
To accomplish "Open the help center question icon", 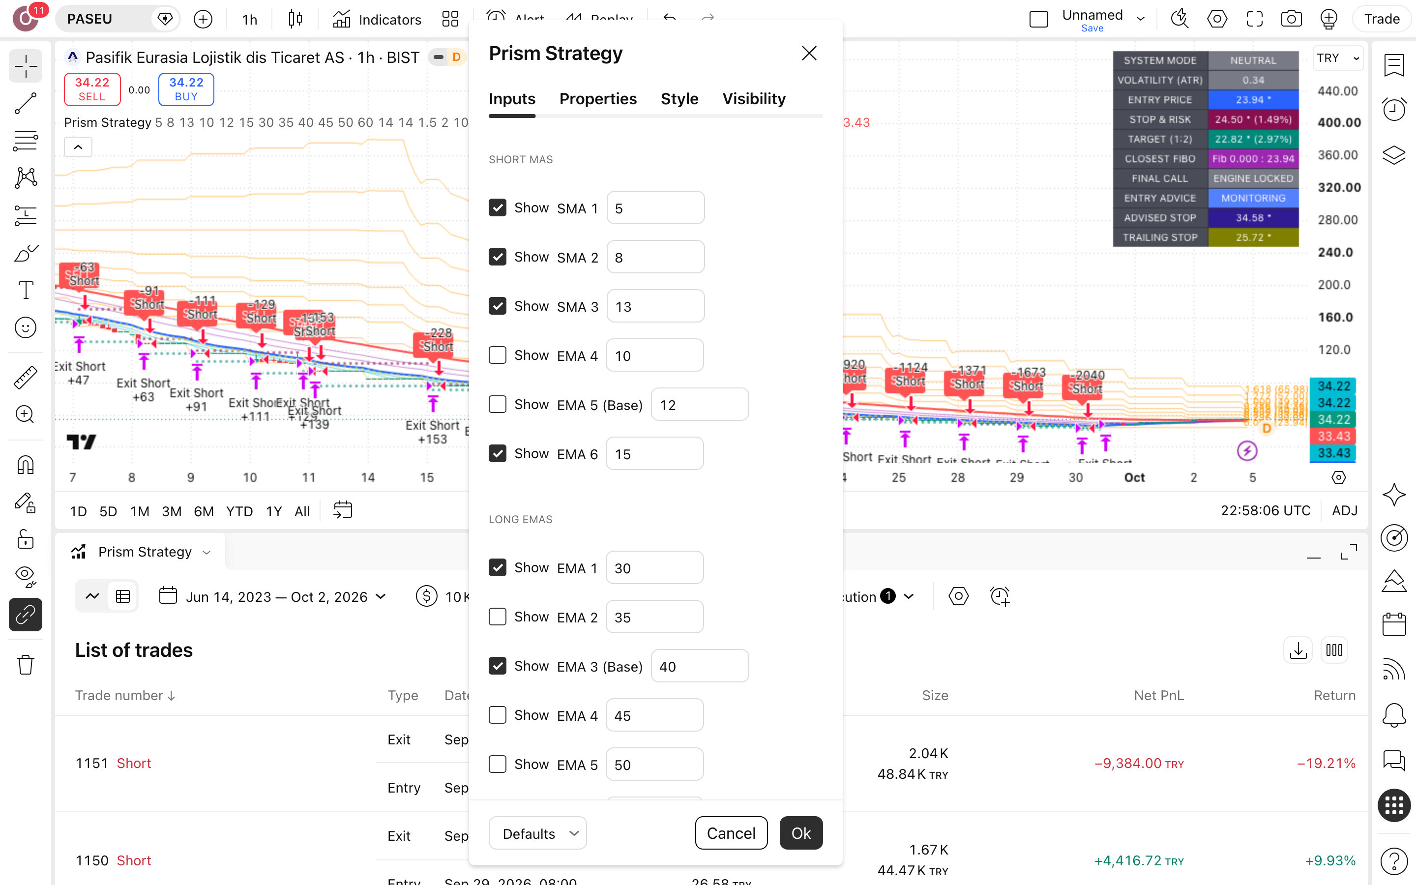I will click(1394, 860).
